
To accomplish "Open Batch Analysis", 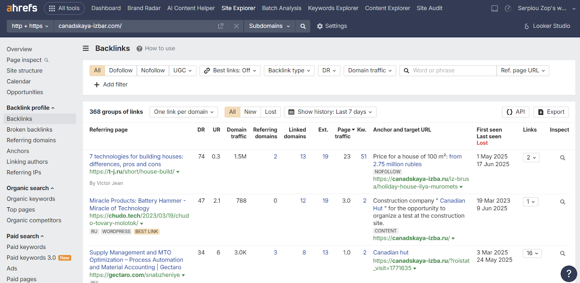I will coord(282,8).
